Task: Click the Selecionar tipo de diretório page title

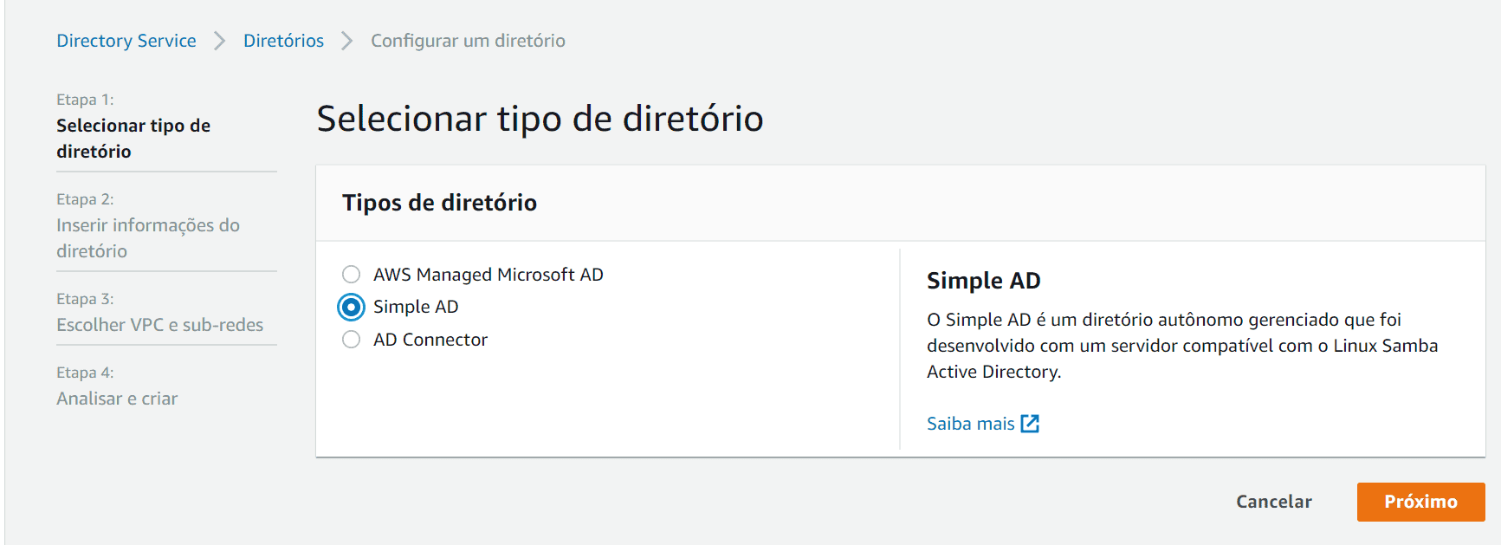Action: [x=540, y=119]
